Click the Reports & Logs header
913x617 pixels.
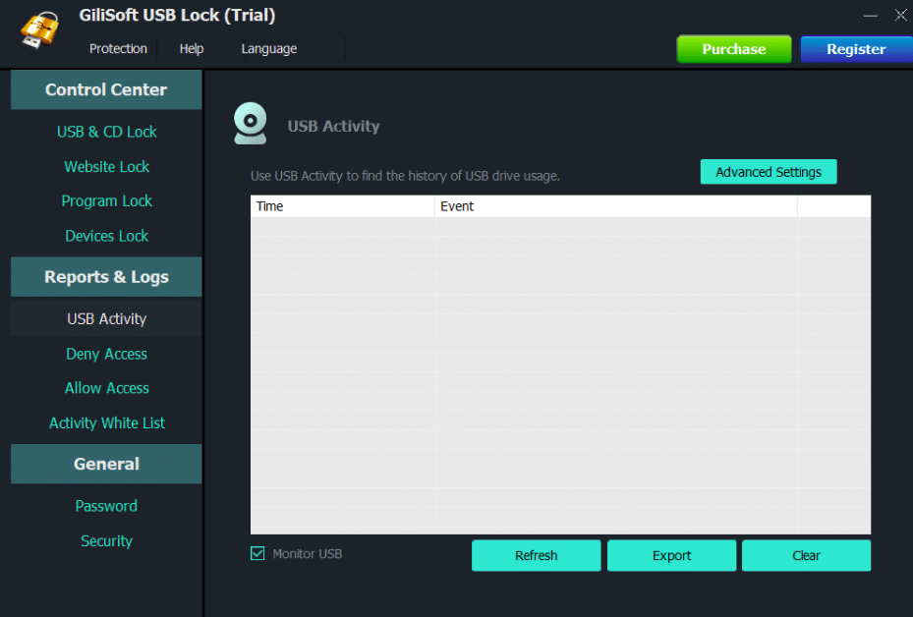coord(106,277)
